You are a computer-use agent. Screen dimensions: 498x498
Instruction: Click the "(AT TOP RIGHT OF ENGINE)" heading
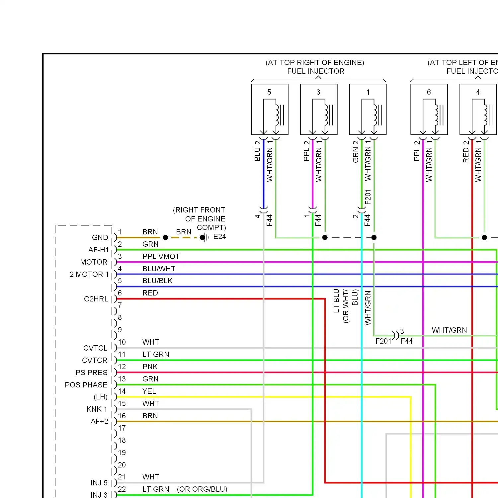point(315,62)
